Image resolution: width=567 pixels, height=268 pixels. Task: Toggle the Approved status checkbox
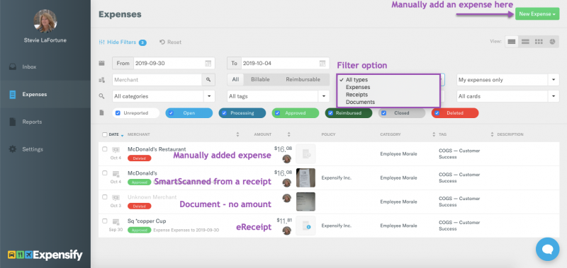[277, 113]
